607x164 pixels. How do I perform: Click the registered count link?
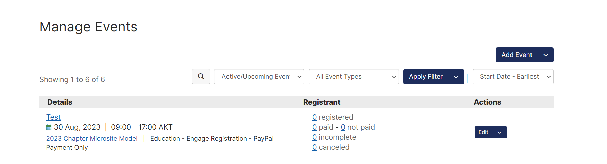point(314,117)
